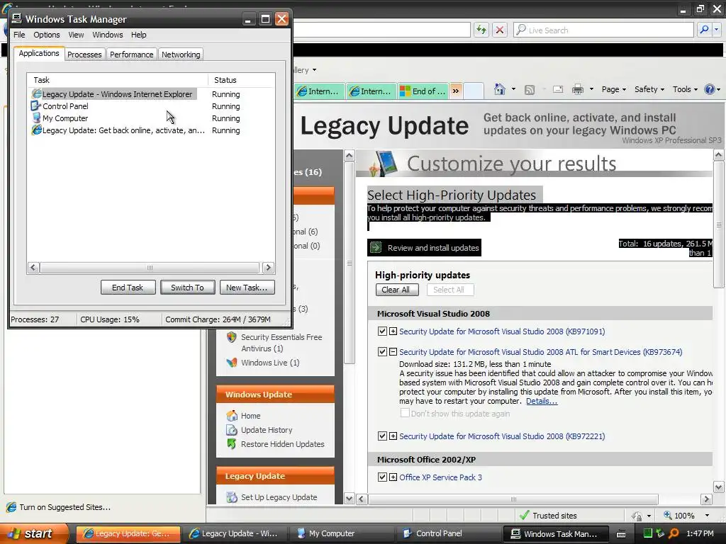
Task: Show more tabs via the double chevron
Action: tap(456, 91)
